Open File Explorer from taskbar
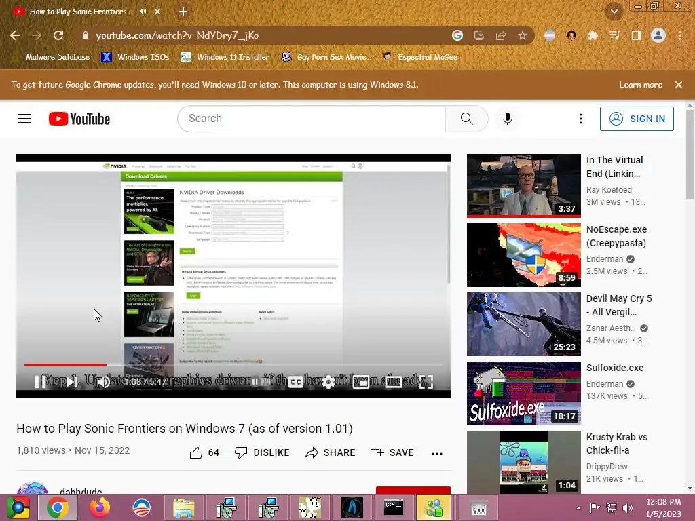This screenshot has width=695, height=521. click(x=183, y=507)
